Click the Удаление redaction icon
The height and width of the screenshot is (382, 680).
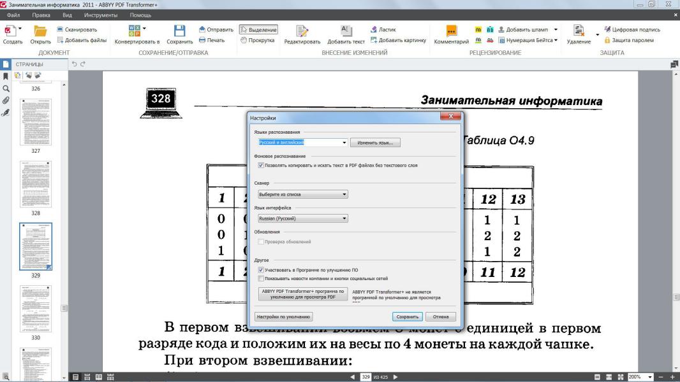pos(579,31)
